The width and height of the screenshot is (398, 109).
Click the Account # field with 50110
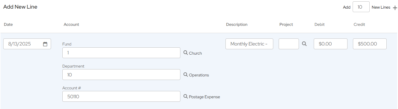coord(121,96)
